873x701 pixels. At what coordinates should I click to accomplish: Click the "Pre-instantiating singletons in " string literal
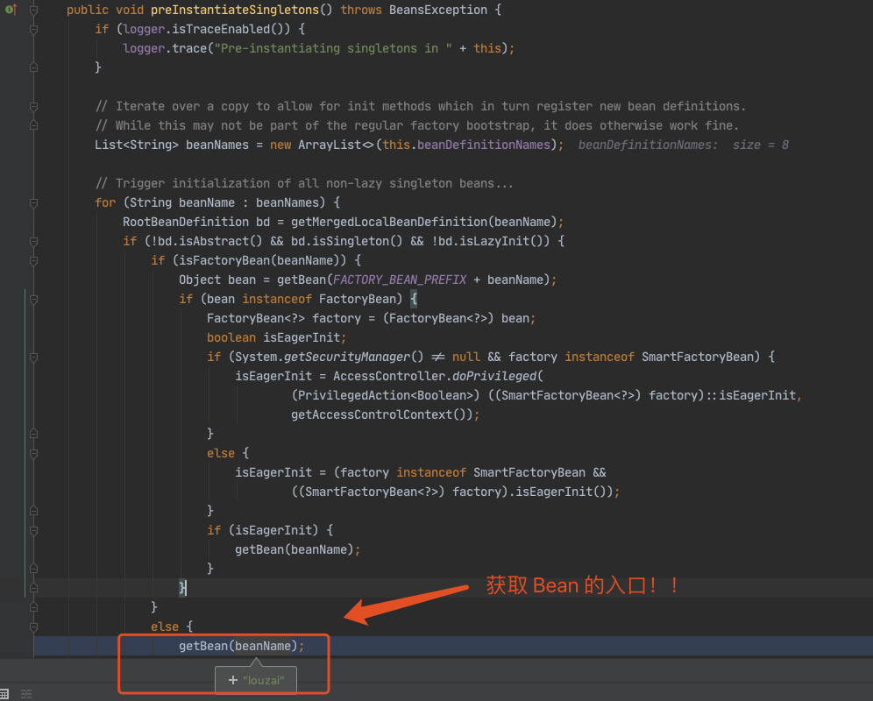pyautogui.click(x=333, y=48)
